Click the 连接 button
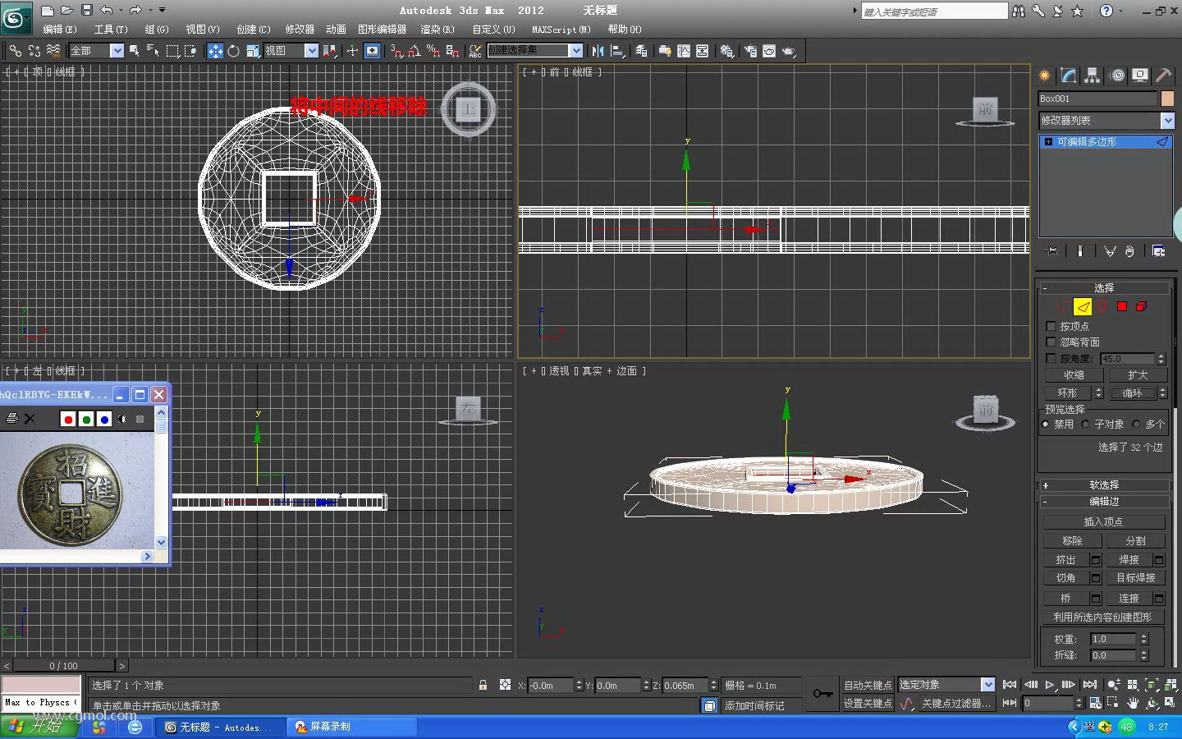This screenshot has height=739, width=1182. (1129, 599)
